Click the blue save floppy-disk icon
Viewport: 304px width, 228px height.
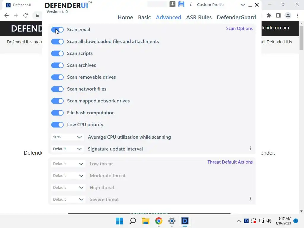(x=181, y=4)
